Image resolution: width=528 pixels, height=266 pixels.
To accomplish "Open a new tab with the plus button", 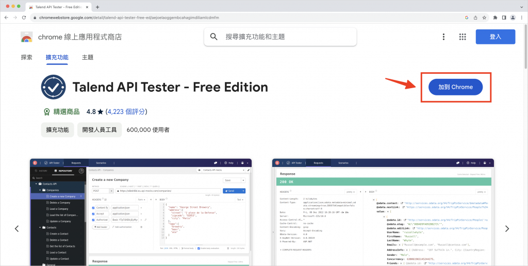I will pos(97,7).
